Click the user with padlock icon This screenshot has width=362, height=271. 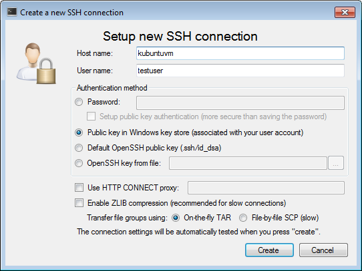coord(36,63)
